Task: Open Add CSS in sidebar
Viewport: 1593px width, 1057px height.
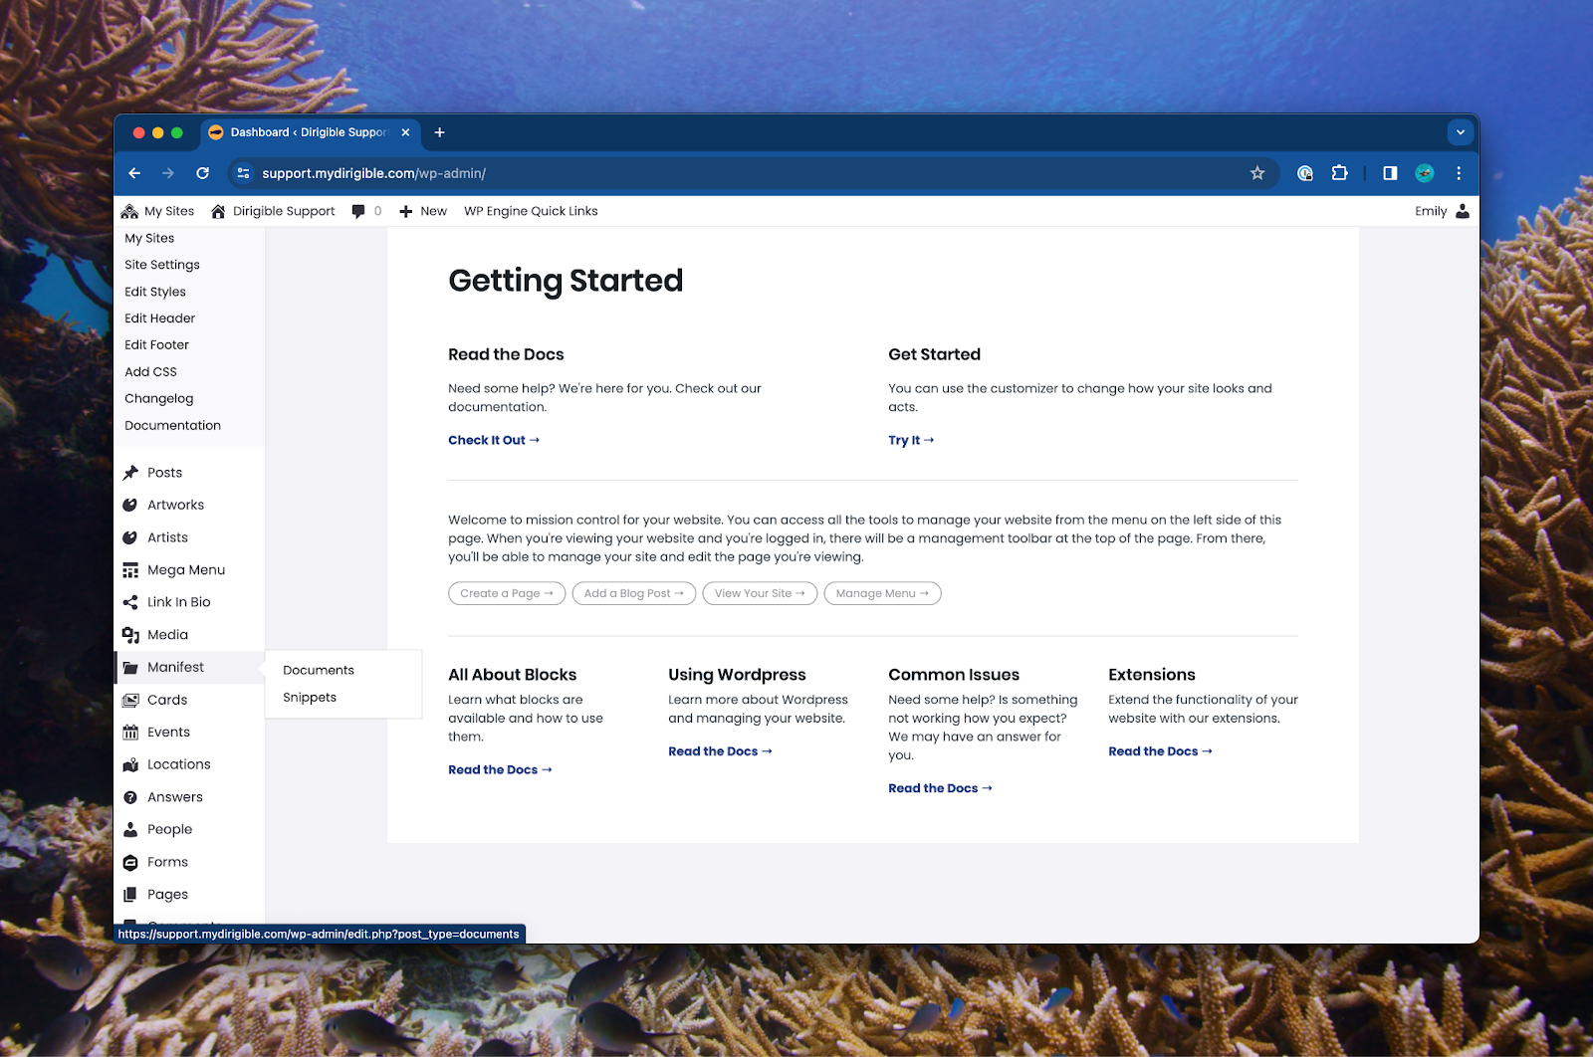Action: [150, 372]
